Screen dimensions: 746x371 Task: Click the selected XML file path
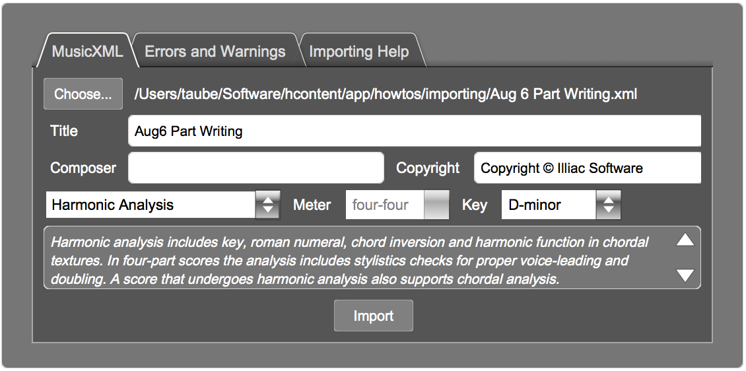point(386,94)
